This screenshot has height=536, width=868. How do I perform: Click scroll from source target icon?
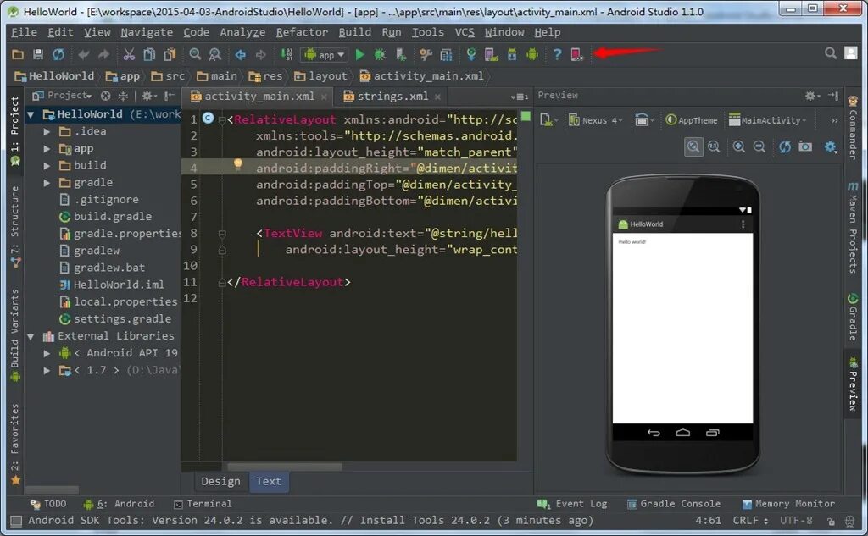pyautogui.click(x=105, y=96)
